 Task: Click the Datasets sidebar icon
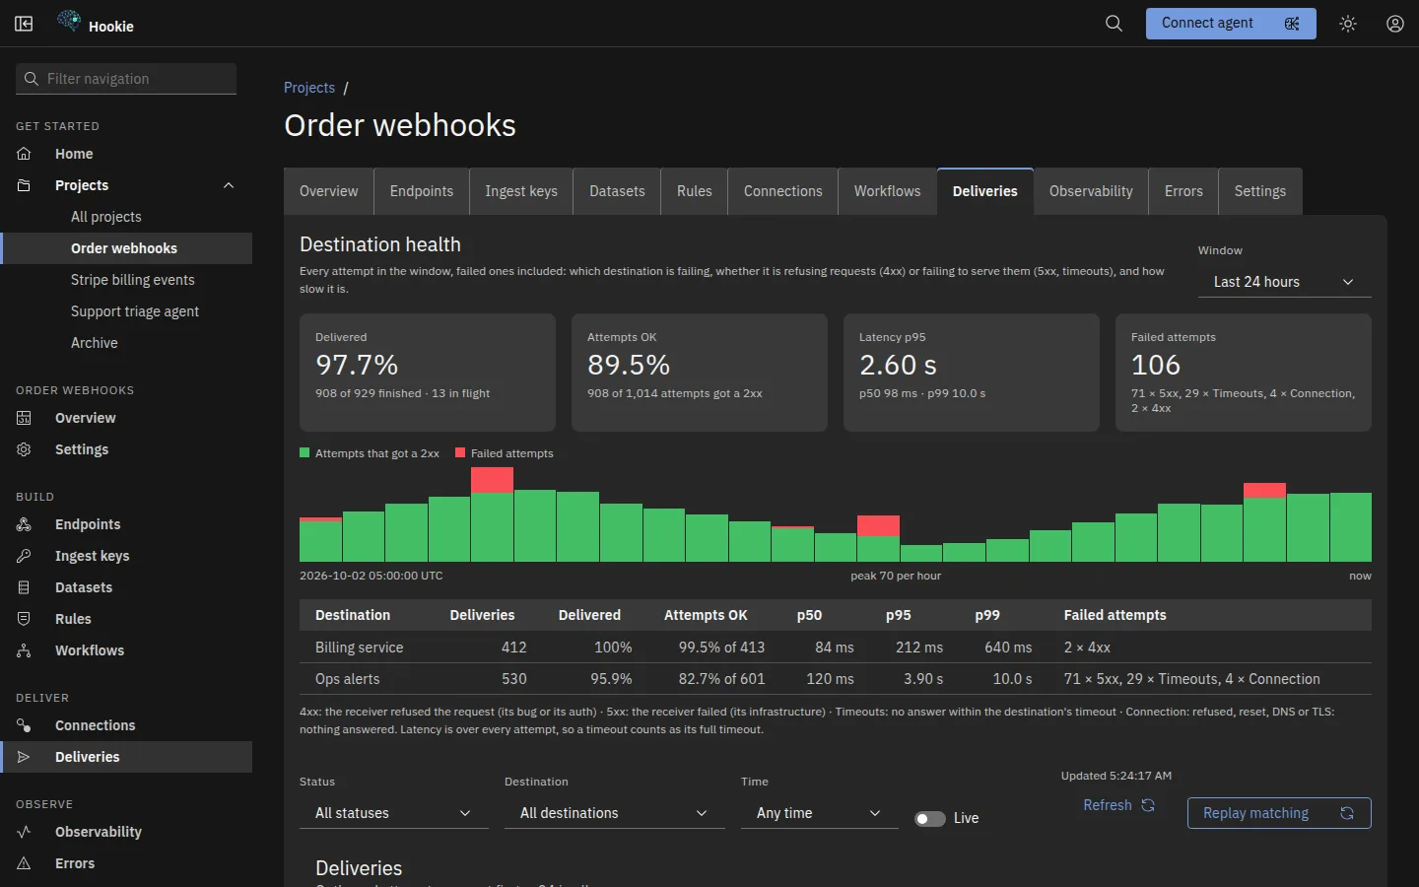pyautogui.click(x=24, y=587)
